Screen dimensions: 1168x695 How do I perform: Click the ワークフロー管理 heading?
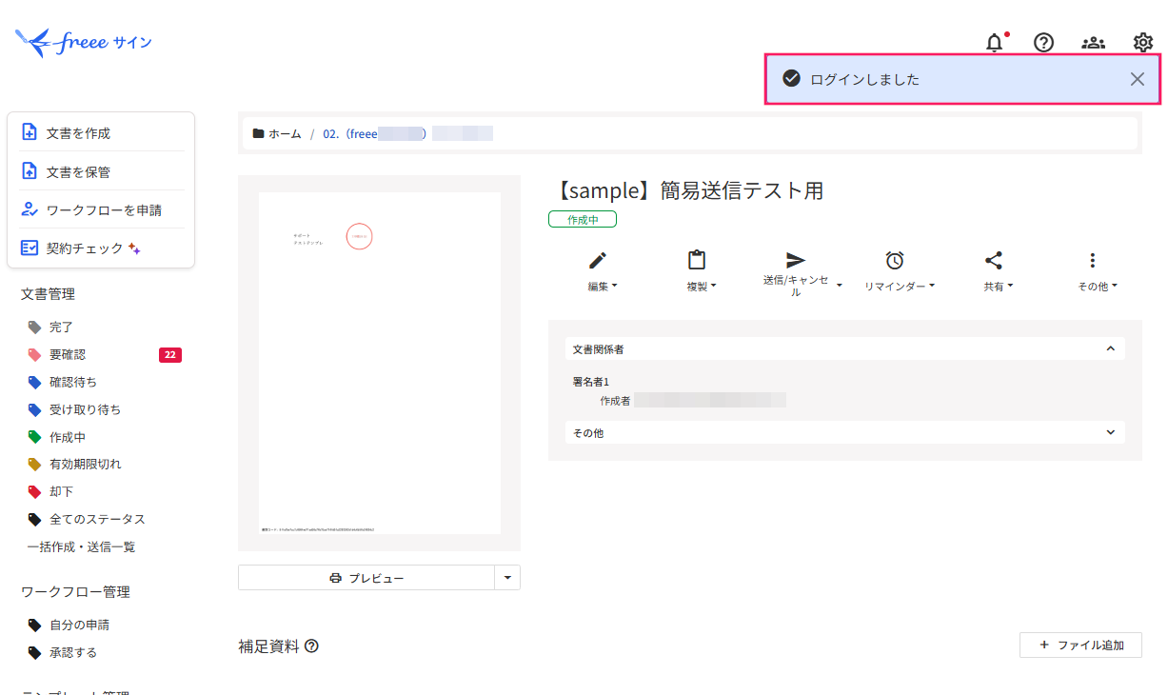(x=75, y=592)
